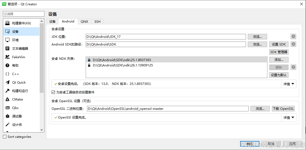The image size is (306, 150).
Task: Click category list scroll-down arrow
Action: pyautogui.click(x=42, y=130)
